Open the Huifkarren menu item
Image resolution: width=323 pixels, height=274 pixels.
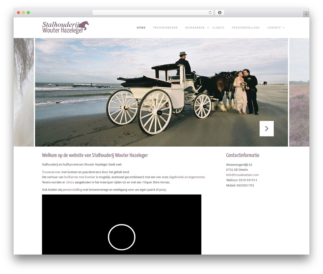[195, 28]
